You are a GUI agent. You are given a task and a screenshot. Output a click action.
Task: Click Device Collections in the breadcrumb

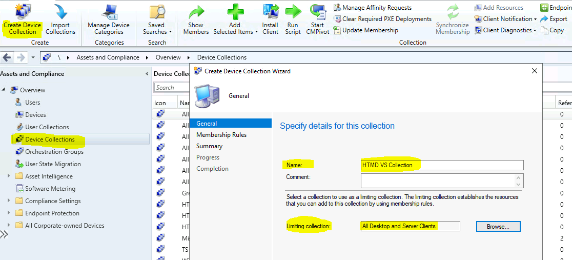[x=222, y=57]
